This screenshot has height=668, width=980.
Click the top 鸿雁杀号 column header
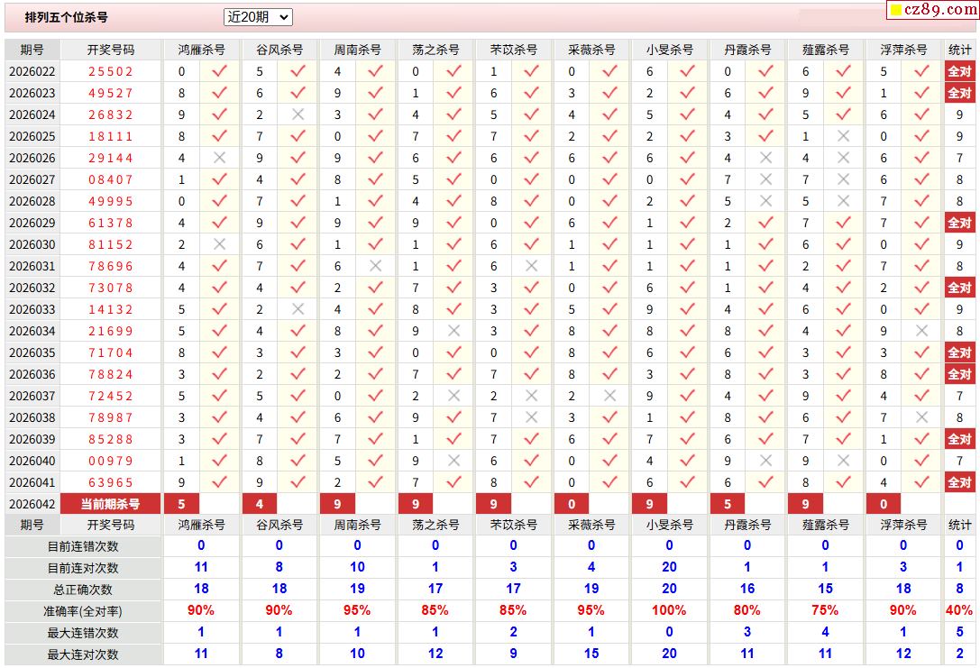(201, 50)
